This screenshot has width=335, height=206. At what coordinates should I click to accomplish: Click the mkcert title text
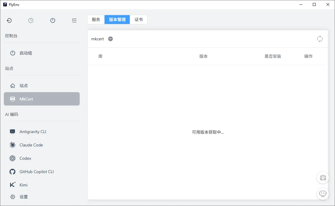pyautogui.click(x=97, y=39)
